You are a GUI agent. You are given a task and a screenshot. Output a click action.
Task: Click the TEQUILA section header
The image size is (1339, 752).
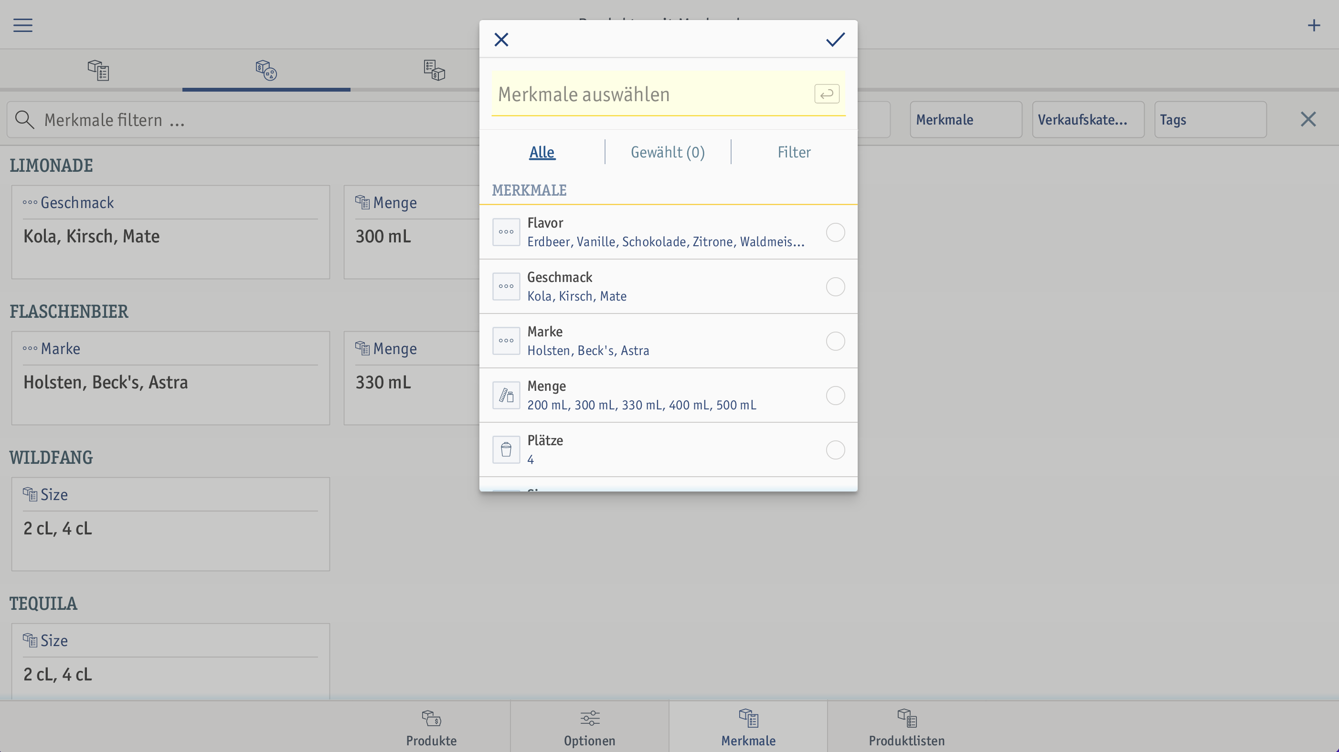coord(43,604)
